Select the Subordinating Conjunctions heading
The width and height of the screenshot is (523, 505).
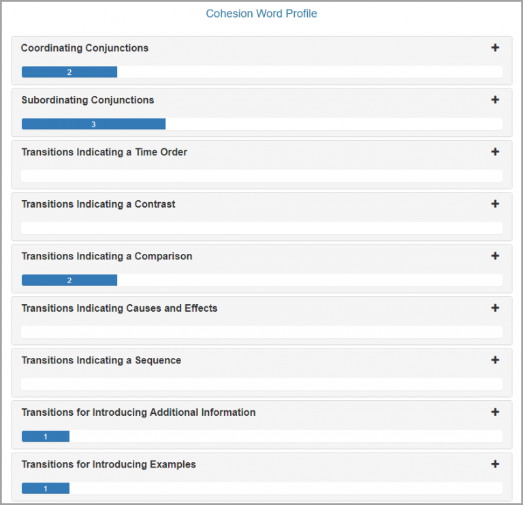88,100
